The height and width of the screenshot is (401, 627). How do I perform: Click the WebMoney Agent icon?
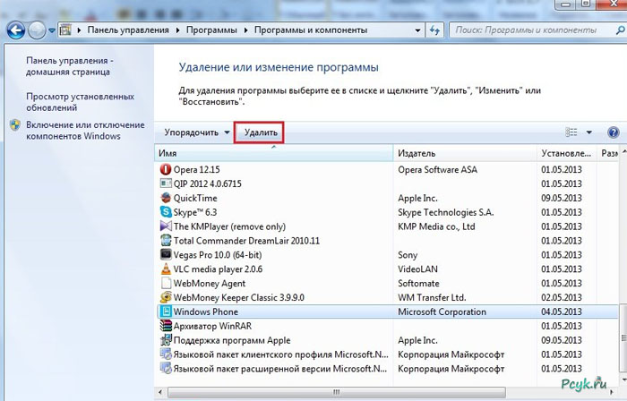tap(166, 283)
